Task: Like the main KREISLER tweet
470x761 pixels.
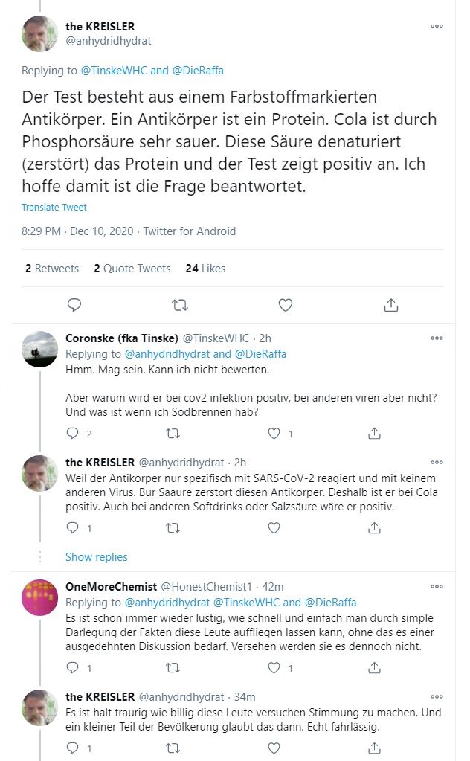Action: click(285, 304)
